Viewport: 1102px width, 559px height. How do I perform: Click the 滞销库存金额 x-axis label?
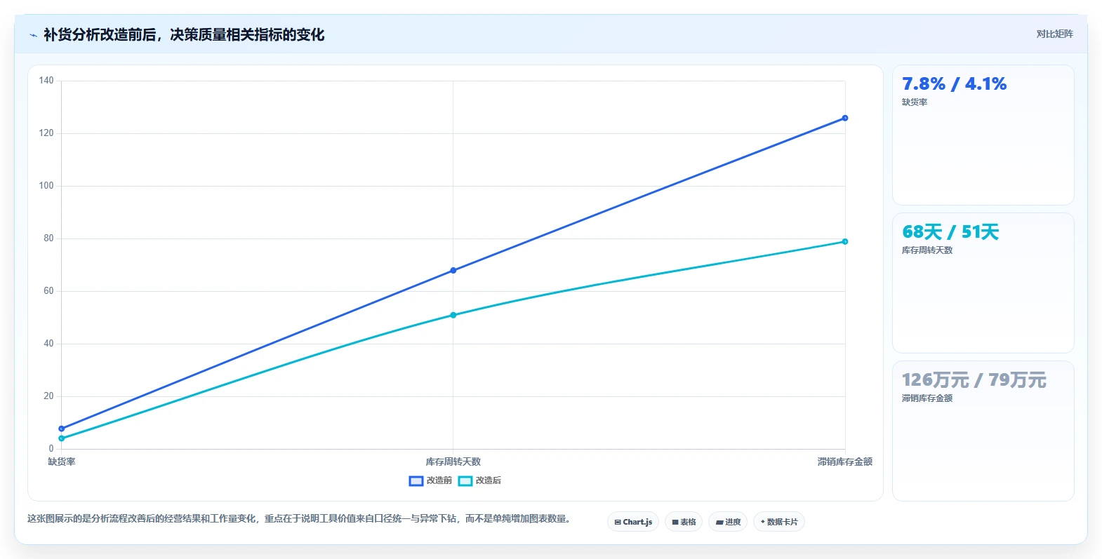coord(845,462)
